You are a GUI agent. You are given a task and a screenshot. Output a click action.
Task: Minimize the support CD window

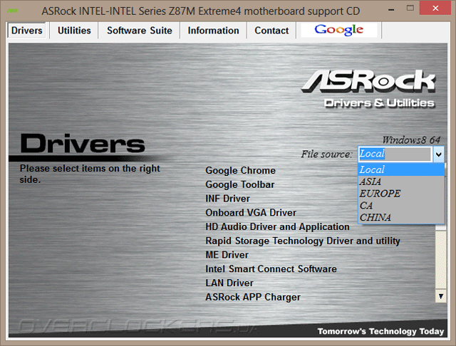tap(391, 9)
